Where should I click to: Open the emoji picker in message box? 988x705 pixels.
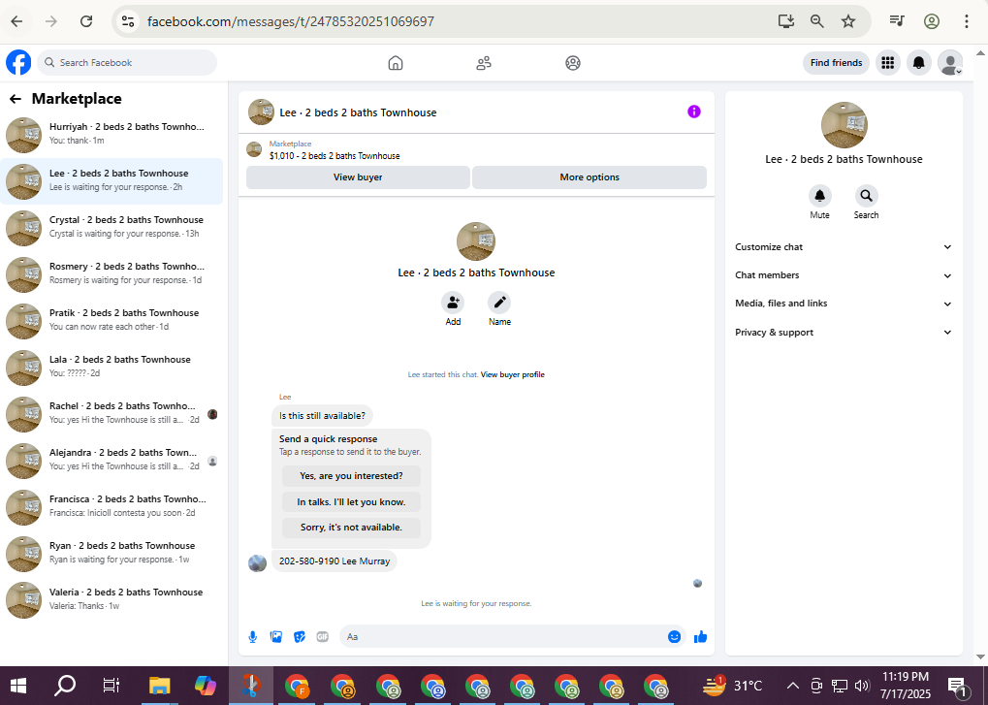tap(674, 637)
